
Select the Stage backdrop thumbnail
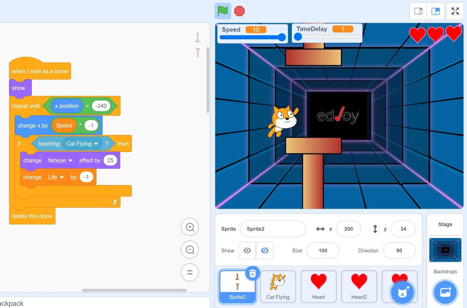tap(445, 250)
